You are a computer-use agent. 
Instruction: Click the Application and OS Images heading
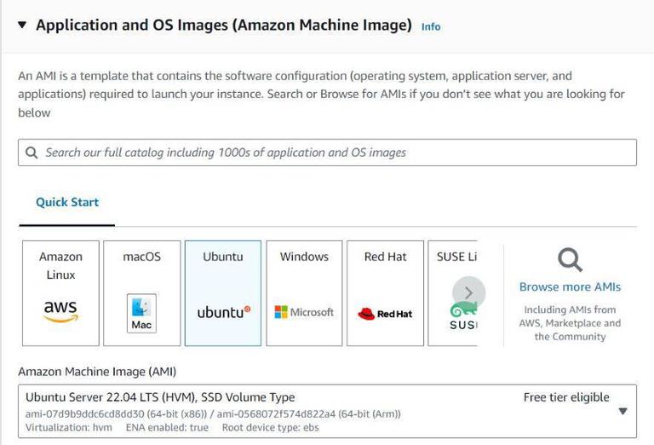[x=223, y=26]
